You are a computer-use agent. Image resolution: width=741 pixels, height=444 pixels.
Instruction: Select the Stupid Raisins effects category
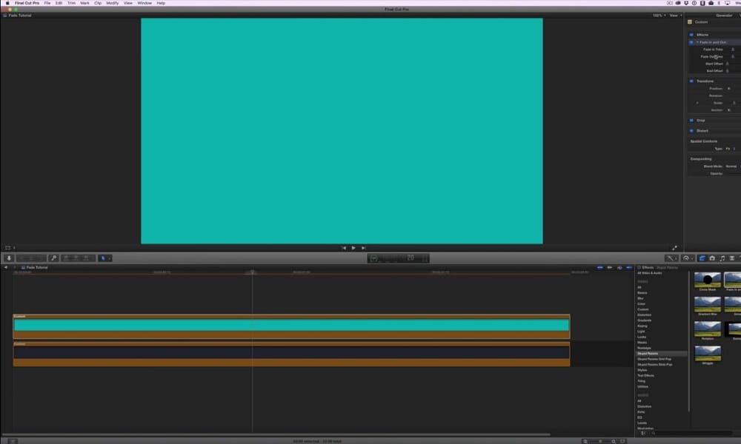point(651,354)
